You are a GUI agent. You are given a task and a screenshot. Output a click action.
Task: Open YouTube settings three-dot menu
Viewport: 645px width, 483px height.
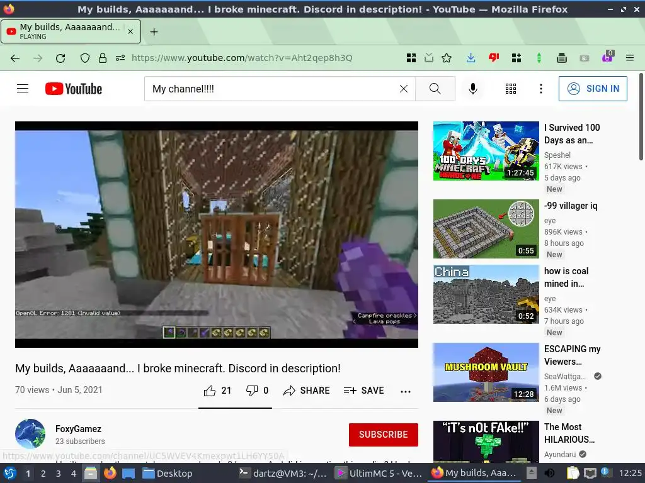click(x=541, y=89)
